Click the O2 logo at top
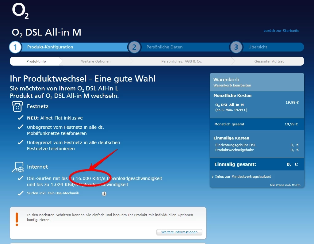This screenshot has width=314, height=244. coord(21,11)
